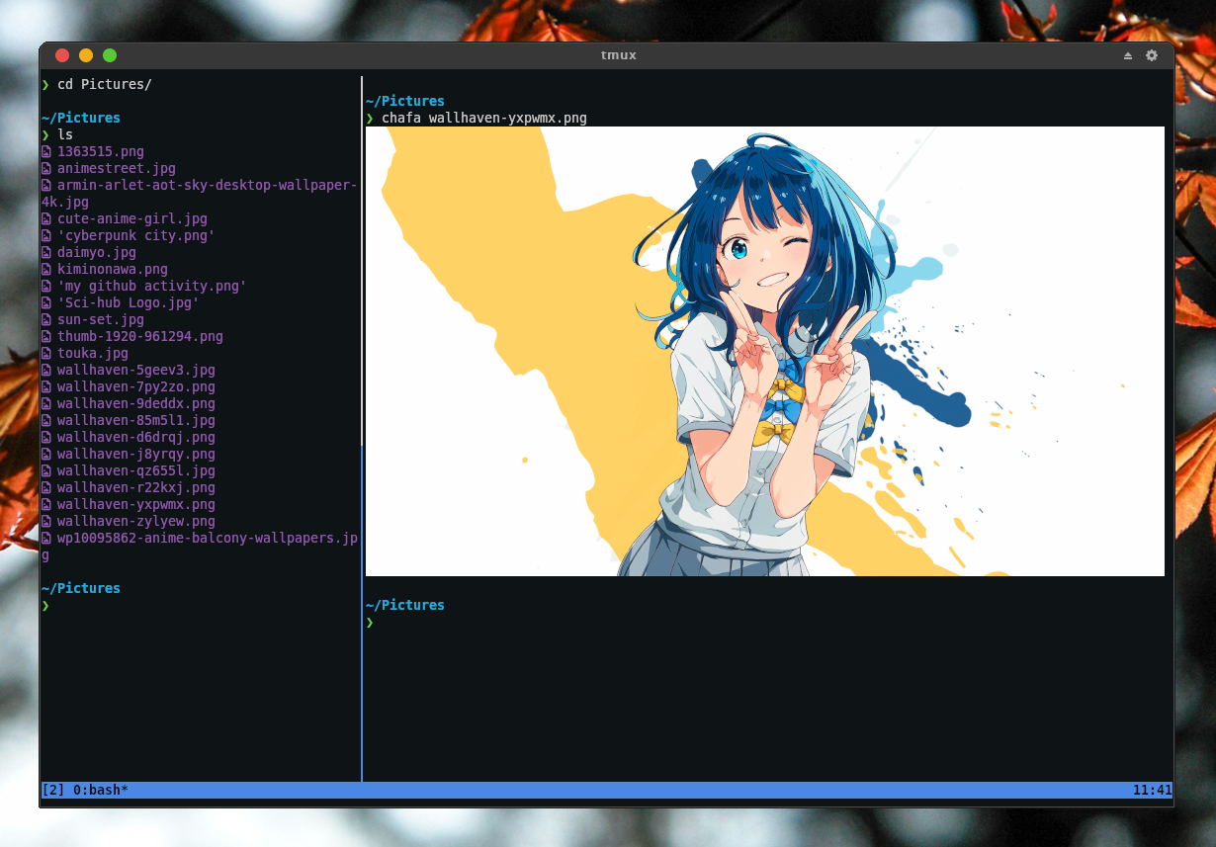Click the file icon beside wallhaven-yxpwmx.png
Image resolution: width=1216 pixels, height=847 pixels.
[x=45, y=504]
